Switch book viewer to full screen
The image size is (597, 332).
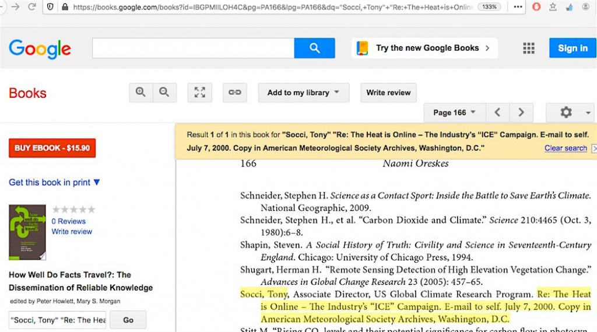[199, 93]
